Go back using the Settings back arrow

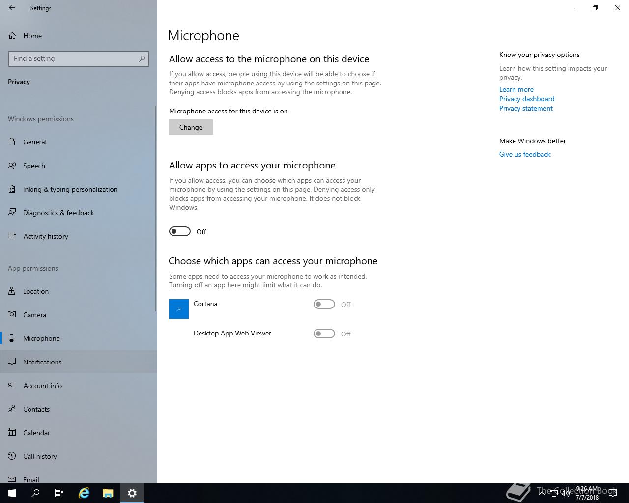click(x=12, y=8)
